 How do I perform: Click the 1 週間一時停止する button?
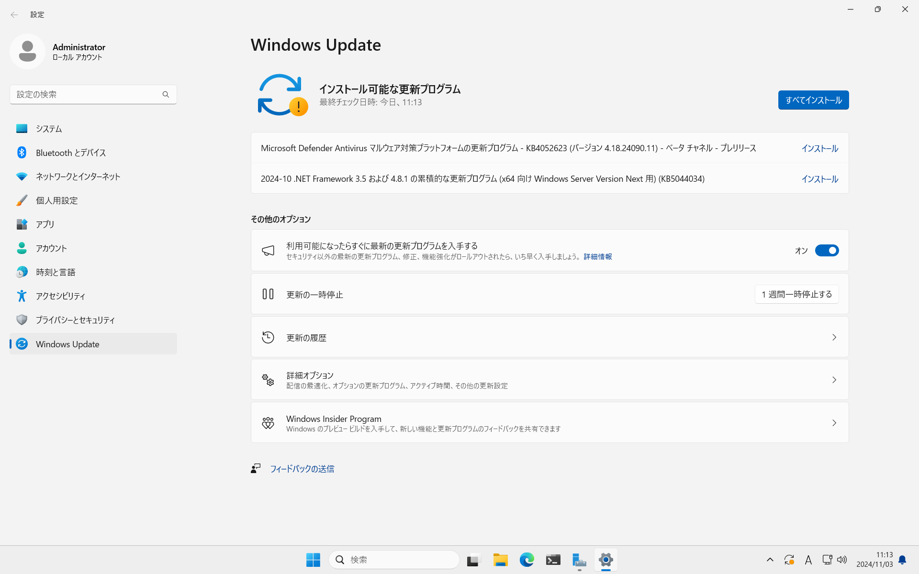pos(796,295)
